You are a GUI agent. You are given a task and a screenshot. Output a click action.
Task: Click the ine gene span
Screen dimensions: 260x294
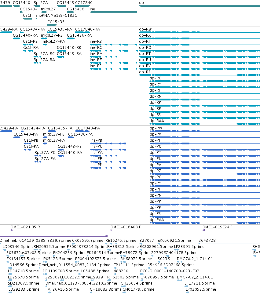(x=113, y=12)
